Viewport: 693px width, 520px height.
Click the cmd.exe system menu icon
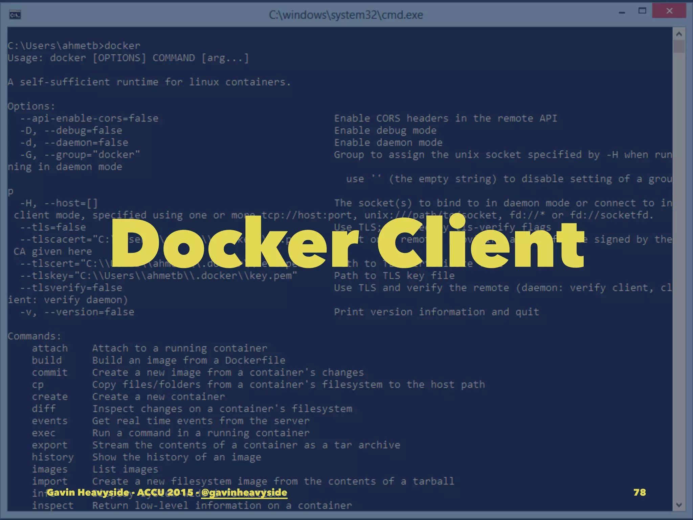(15, 15)
